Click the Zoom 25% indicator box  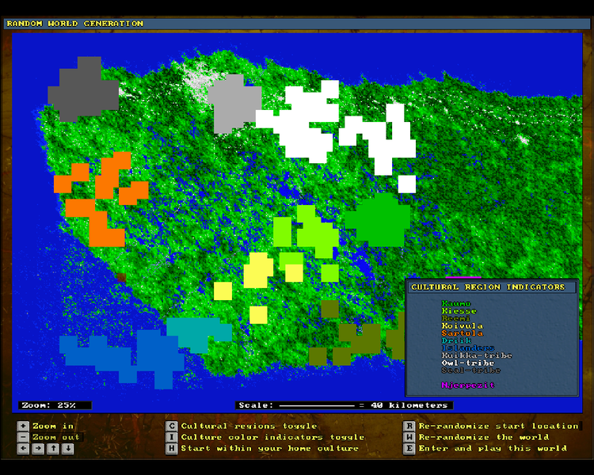click(x=55, y=405)
